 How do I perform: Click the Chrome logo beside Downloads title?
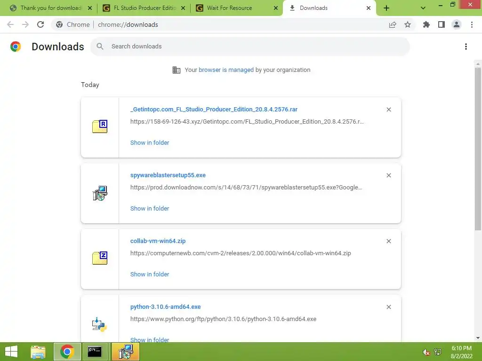pos(16,47)
